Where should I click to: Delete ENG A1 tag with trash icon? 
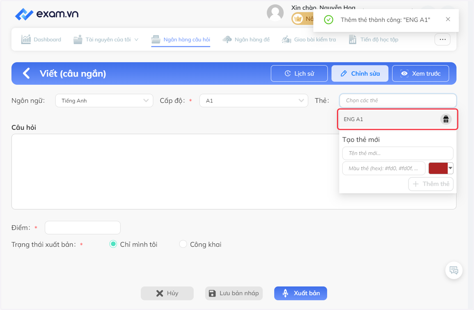446,119
